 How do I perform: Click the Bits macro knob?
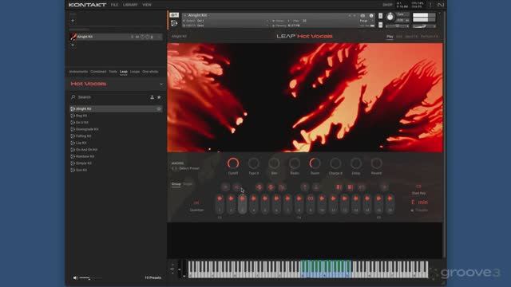[274, 163]
